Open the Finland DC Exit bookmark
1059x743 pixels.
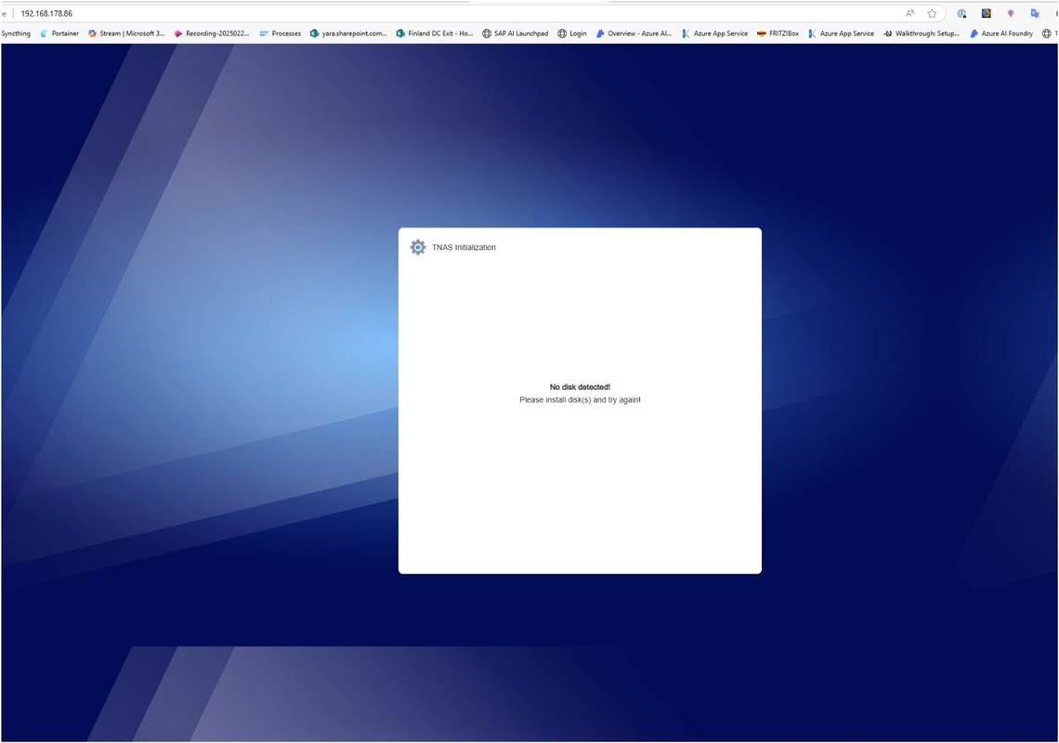click(434, 33)
